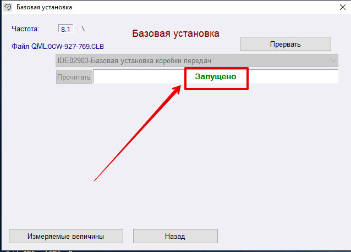The image size is (351, 252).
Task: Click the Частота value field 8.1
Action: click(x=66, y=29)
